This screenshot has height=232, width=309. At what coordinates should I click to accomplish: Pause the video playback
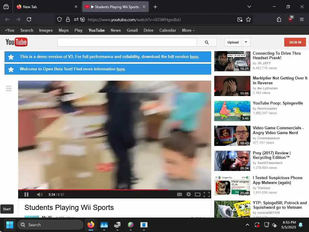coord(27,195)
